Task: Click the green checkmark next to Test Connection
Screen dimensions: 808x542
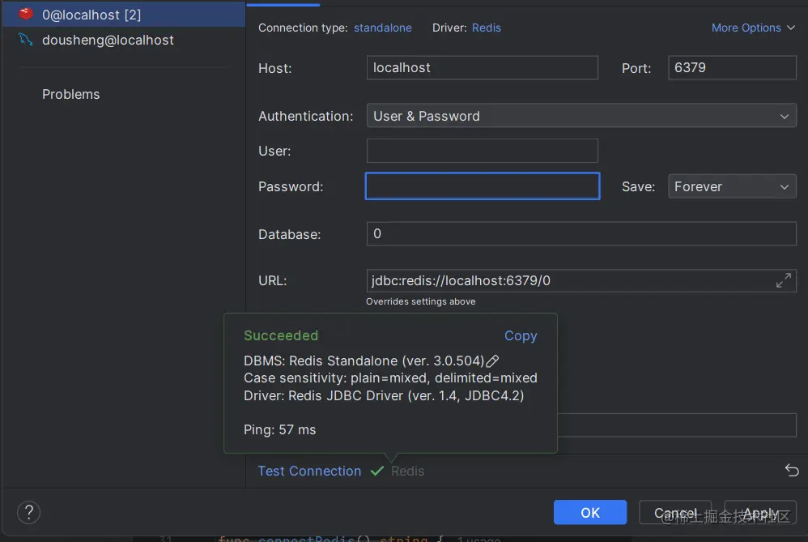Action: (x=377, y=471)
